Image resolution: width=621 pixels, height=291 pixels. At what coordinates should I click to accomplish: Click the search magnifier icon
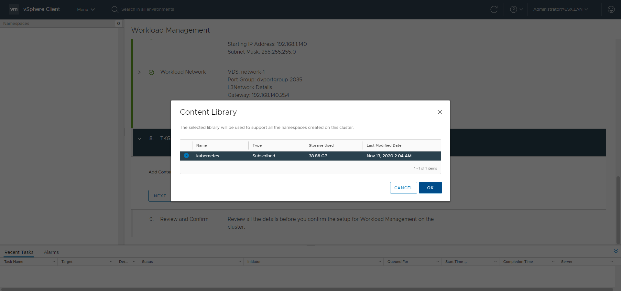(115, 9)
